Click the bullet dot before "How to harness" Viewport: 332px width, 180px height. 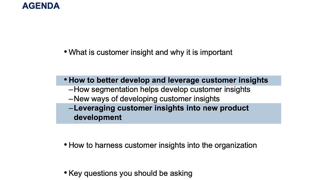65,145
